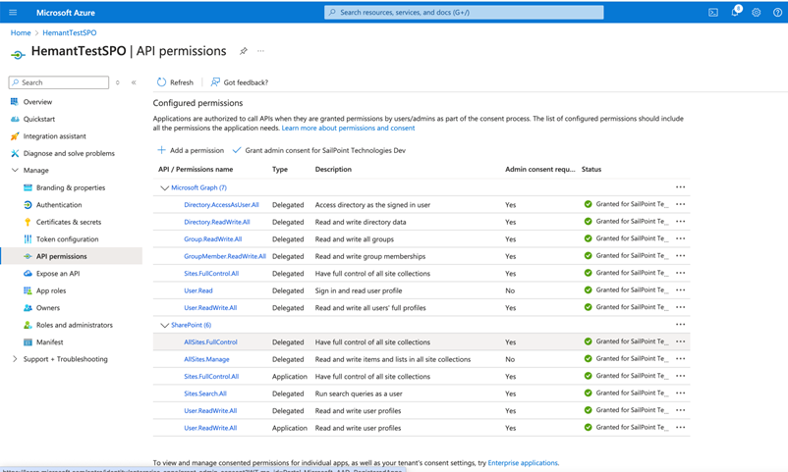
Task: Expand Support + Troubleshooting section
Action: pos(15,359)
